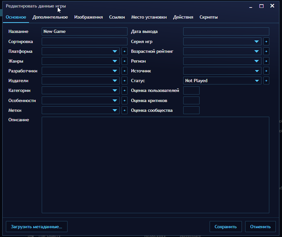This screenshot has height=237, width=282.
Task: Open the Изображения tab
Action: pos(88,17)
